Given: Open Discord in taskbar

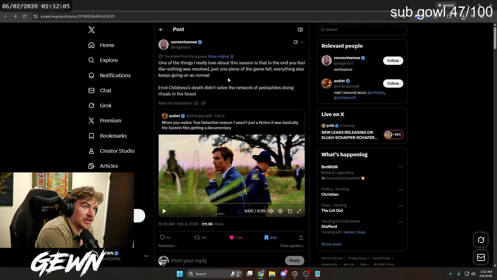Looking at the screenshot, I should (283, 274).
